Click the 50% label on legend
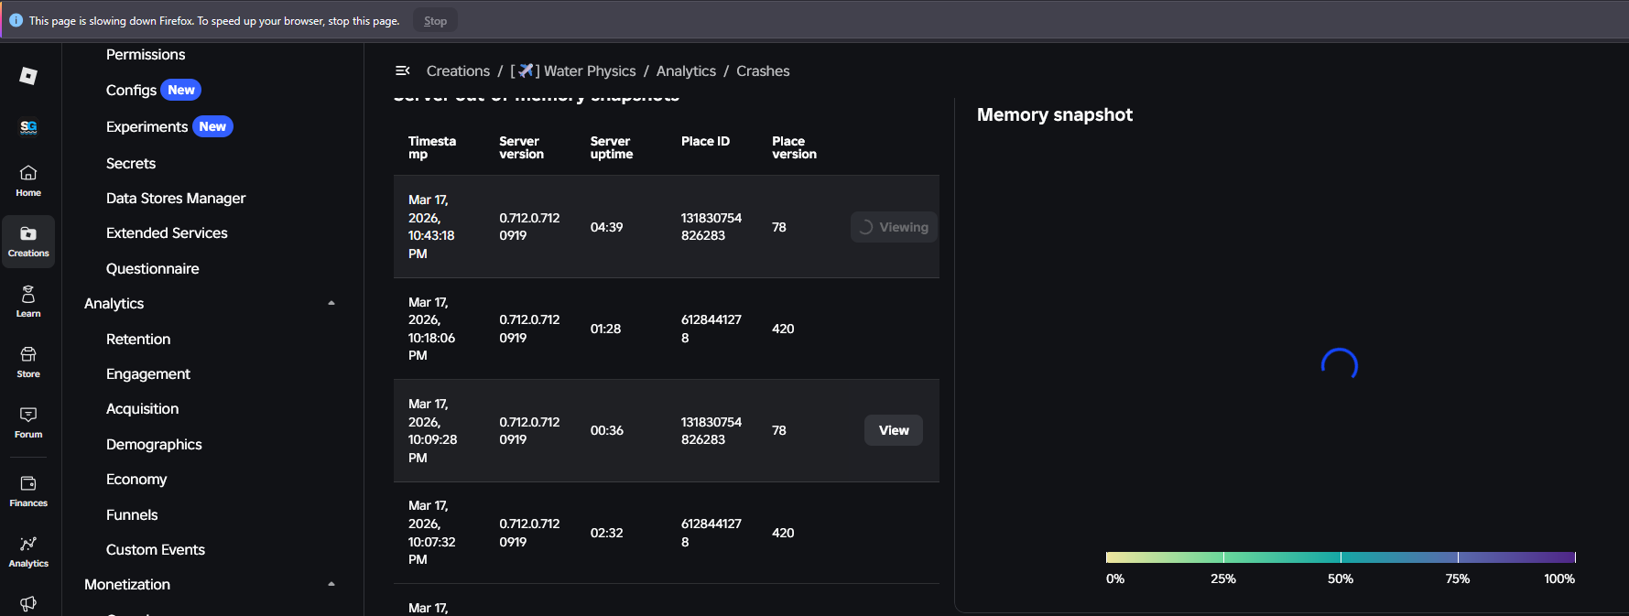Image resolution: width=1629 pixels, height=616 pixels. (1341, 578)
